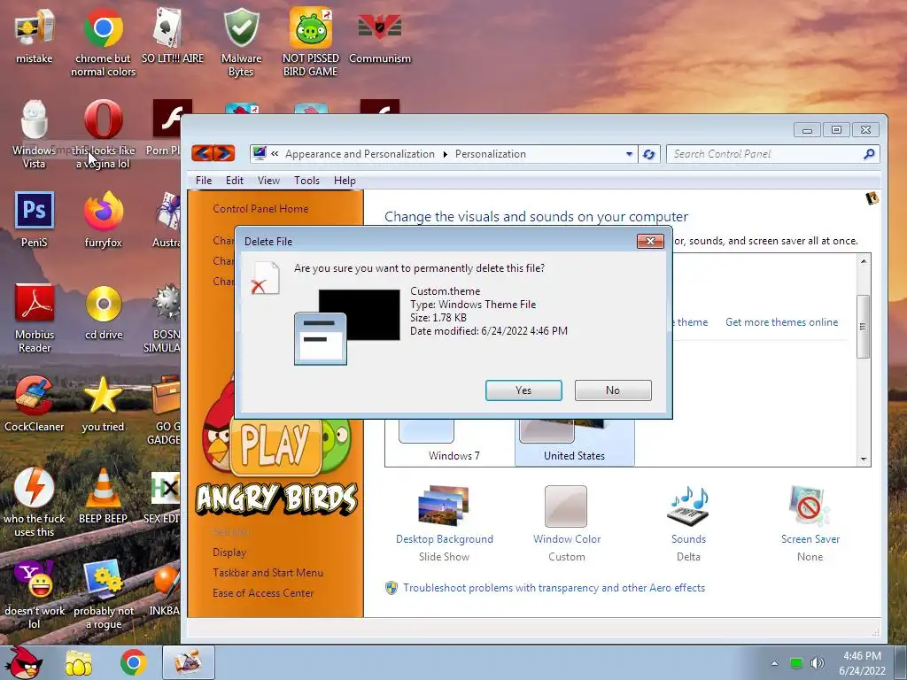The width and height of the screenshot is (907, 680).
Task: Open the 'PeniS' Photoshop icon
Action: (35, 211)
